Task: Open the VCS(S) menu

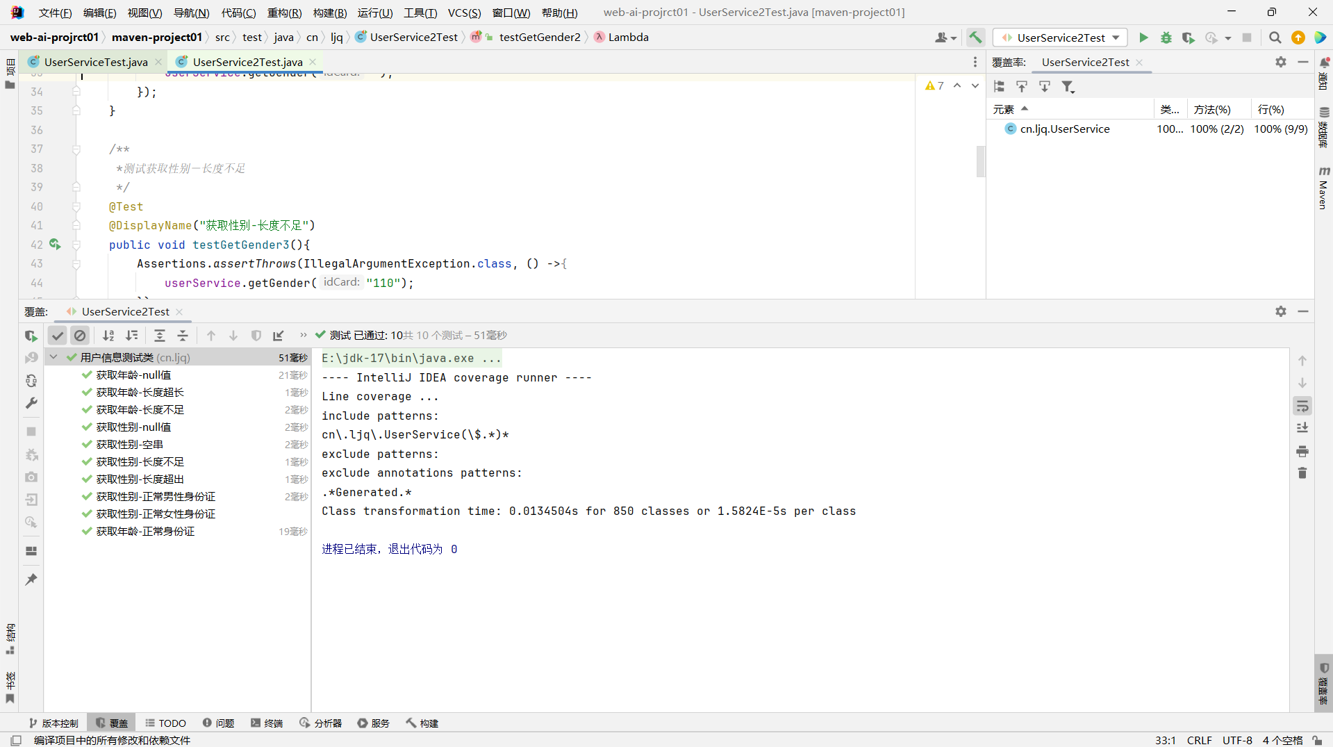Action: 464,13
